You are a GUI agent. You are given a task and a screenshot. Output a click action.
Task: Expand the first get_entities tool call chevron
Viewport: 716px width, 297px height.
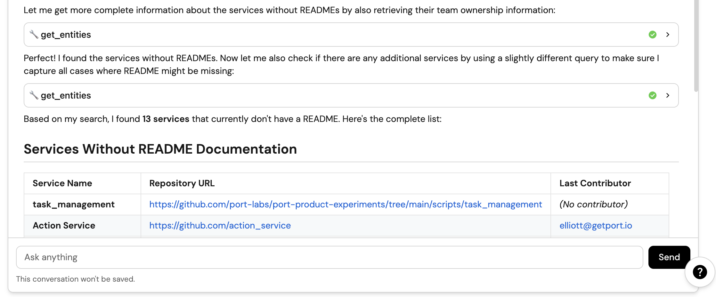coord(668,35)
